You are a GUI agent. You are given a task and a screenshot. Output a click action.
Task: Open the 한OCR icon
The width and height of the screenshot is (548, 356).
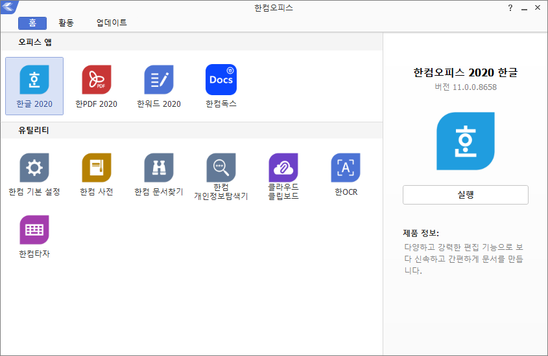346,168
